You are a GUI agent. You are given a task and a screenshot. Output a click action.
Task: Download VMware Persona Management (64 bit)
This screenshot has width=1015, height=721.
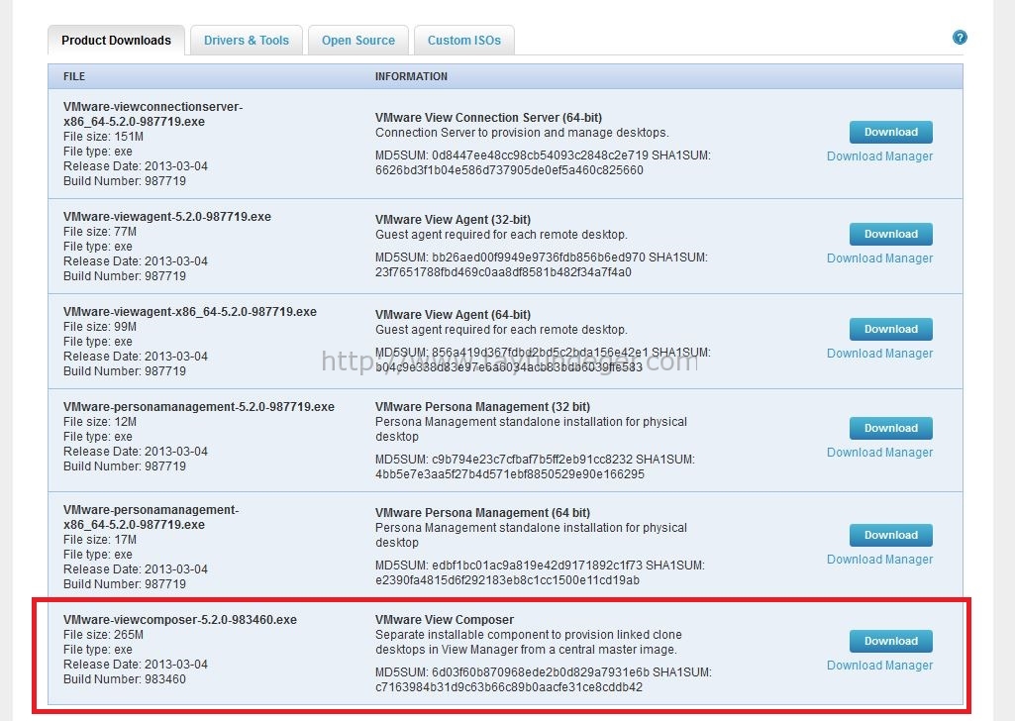coord(890,535)
